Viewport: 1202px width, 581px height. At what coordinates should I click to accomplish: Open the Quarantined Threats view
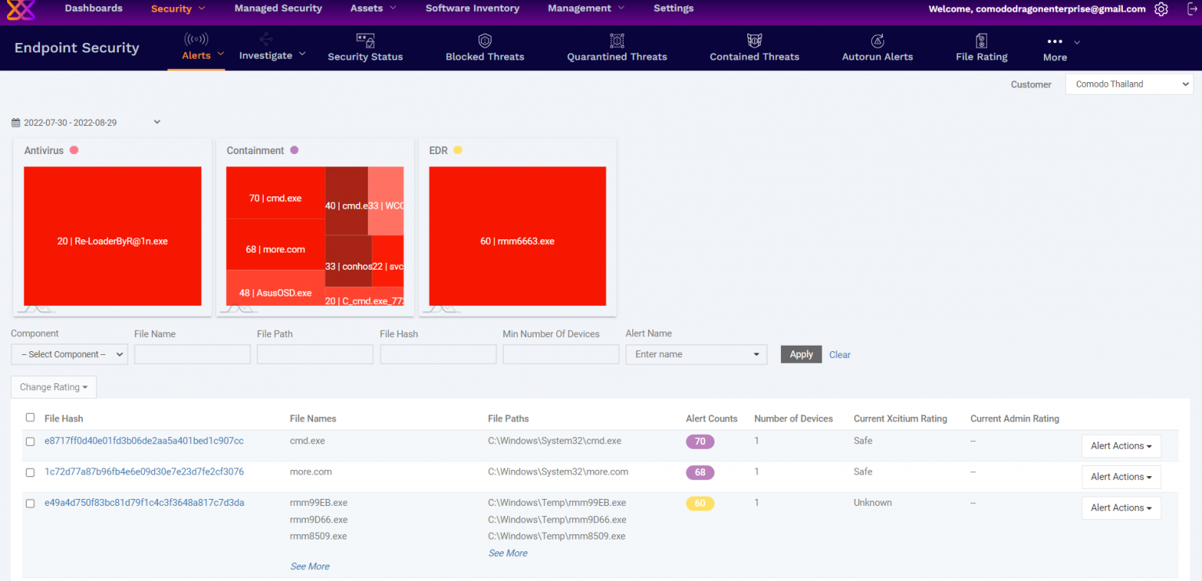pyautogui.click(x=617, y=48)
